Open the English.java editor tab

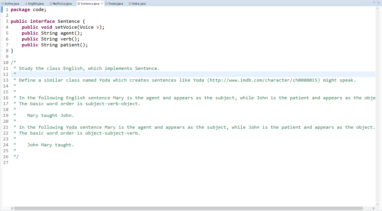click(x=34, y=4)
